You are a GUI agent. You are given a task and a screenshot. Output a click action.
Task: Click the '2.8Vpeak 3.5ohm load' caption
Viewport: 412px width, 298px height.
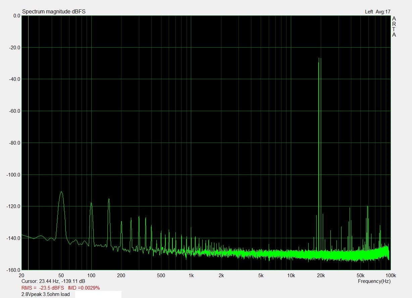45,294
